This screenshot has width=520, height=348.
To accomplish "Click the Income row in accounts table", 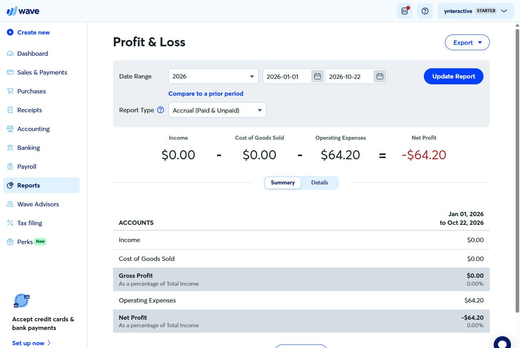I will point(301,240).
